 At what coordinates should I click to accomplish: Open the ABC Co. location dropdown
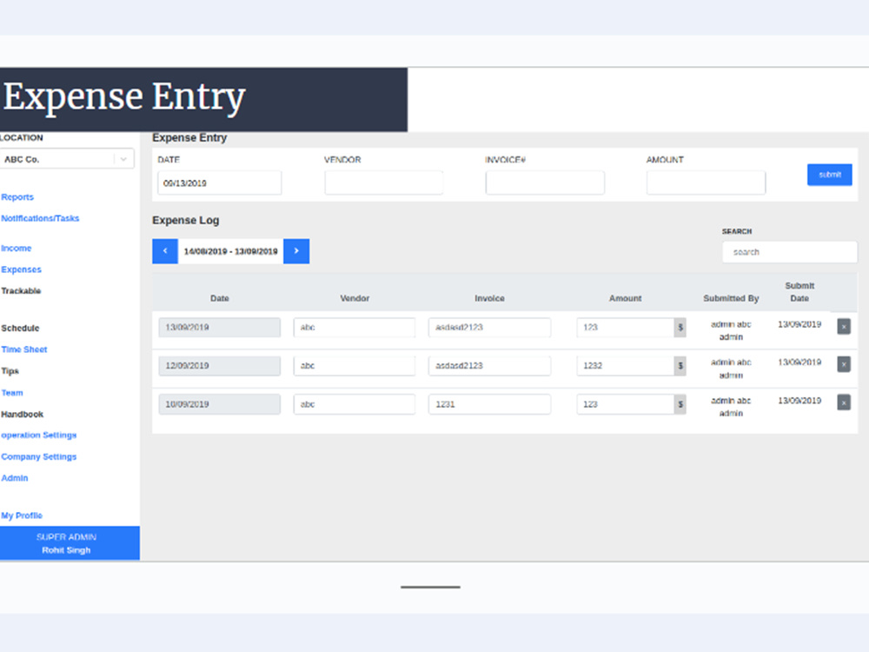pyautogui.click(x=67, y=158)
